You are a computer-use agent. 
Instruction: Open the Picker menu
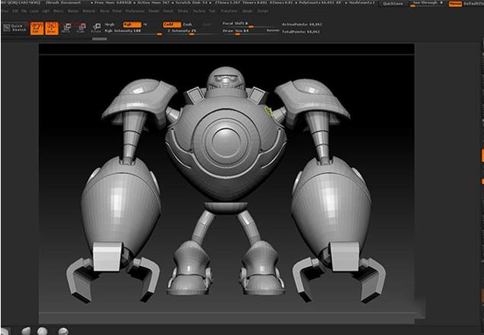117,11
